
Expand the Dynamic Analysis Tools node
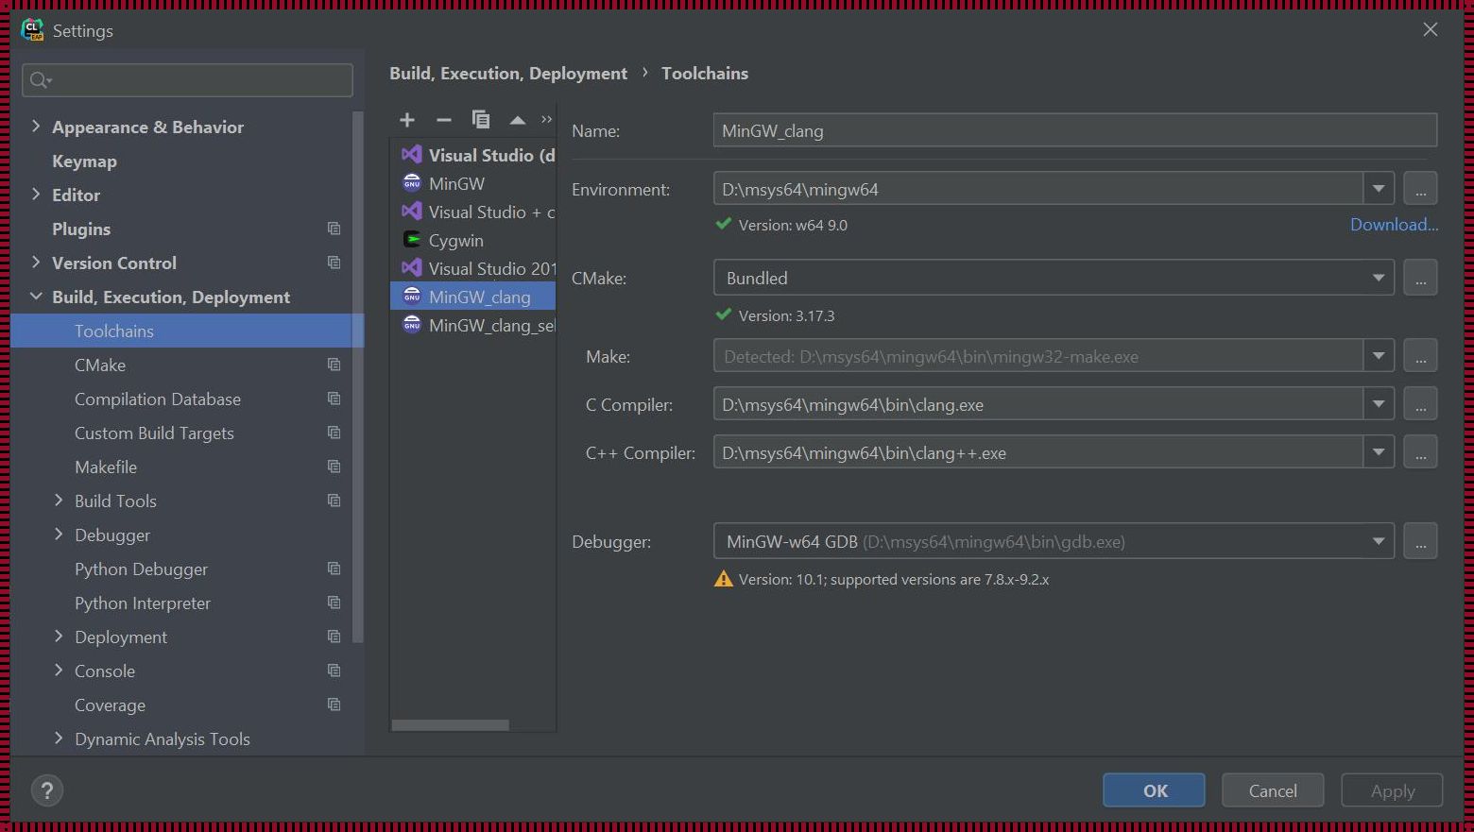click(59, 738)
